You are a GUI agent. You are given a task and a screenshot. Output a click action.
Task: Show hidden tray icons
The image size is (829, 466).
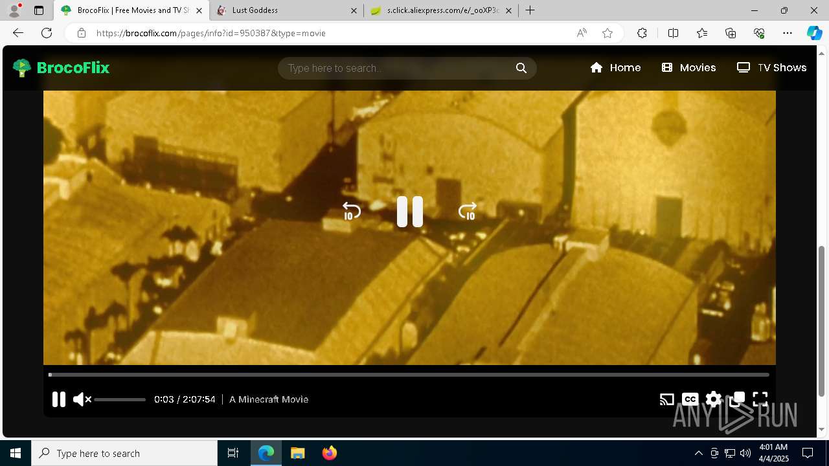698,453
